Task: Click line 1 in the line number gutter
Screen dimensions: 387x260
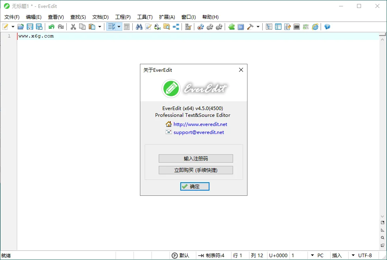Action: pos(9,36)
